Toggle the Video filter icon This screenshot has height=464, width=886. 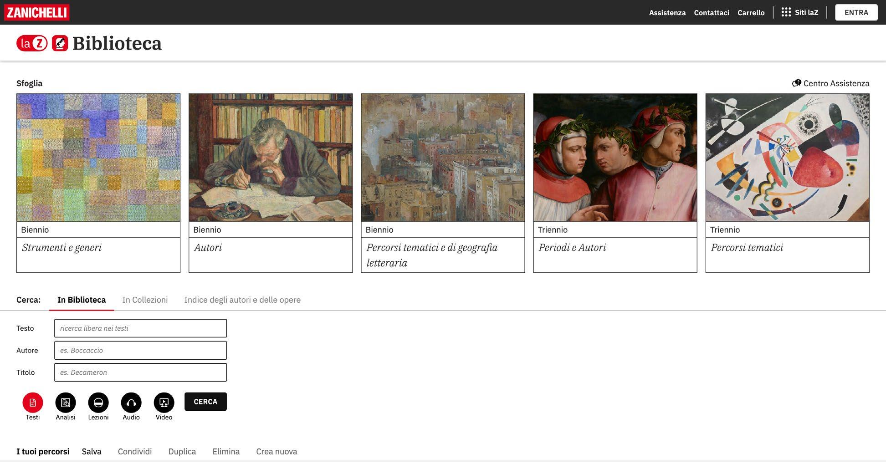point(164,403)
